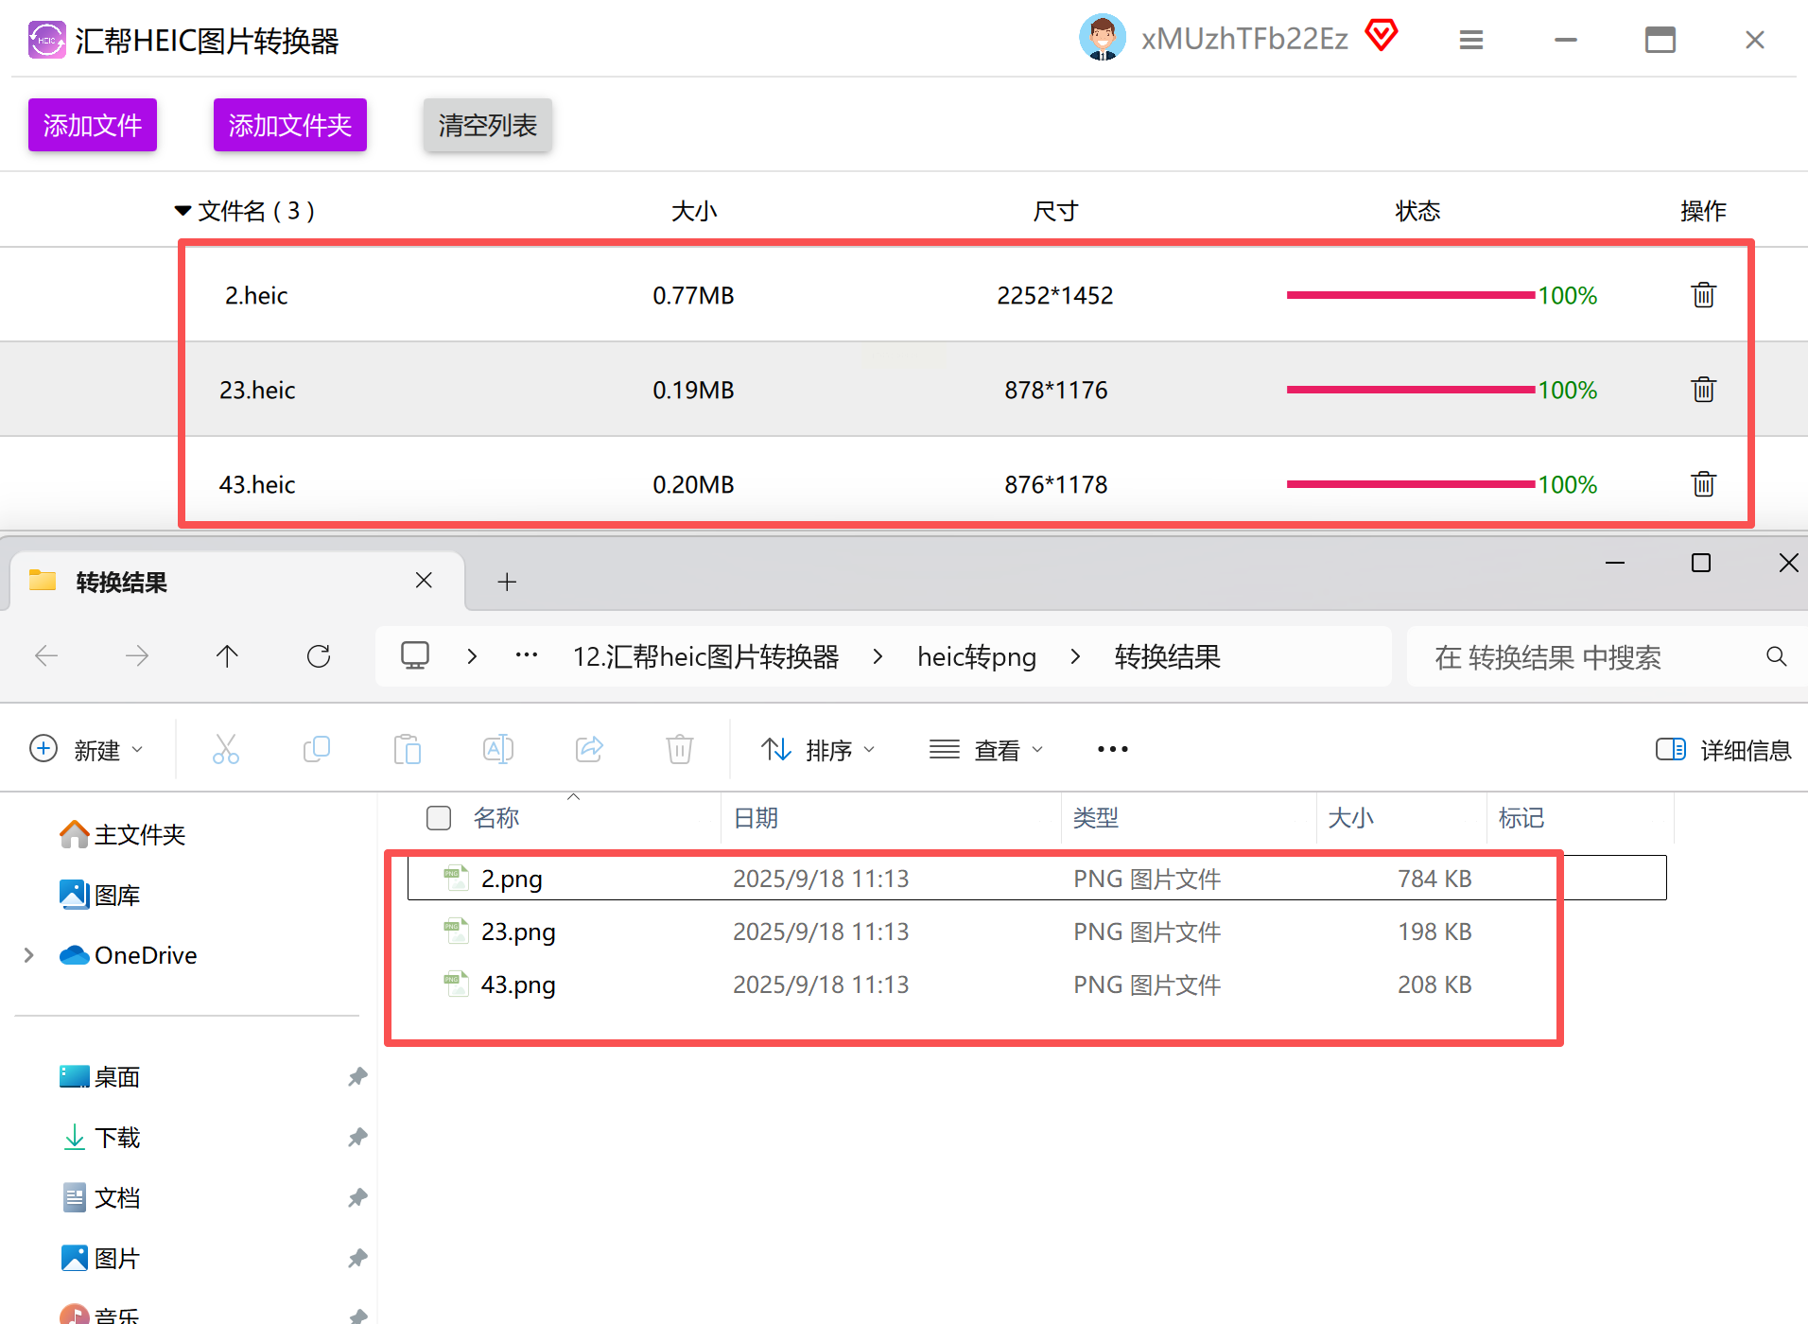
Task: Toggle the 详细信息 details pane
Action: coord(1723,750)
